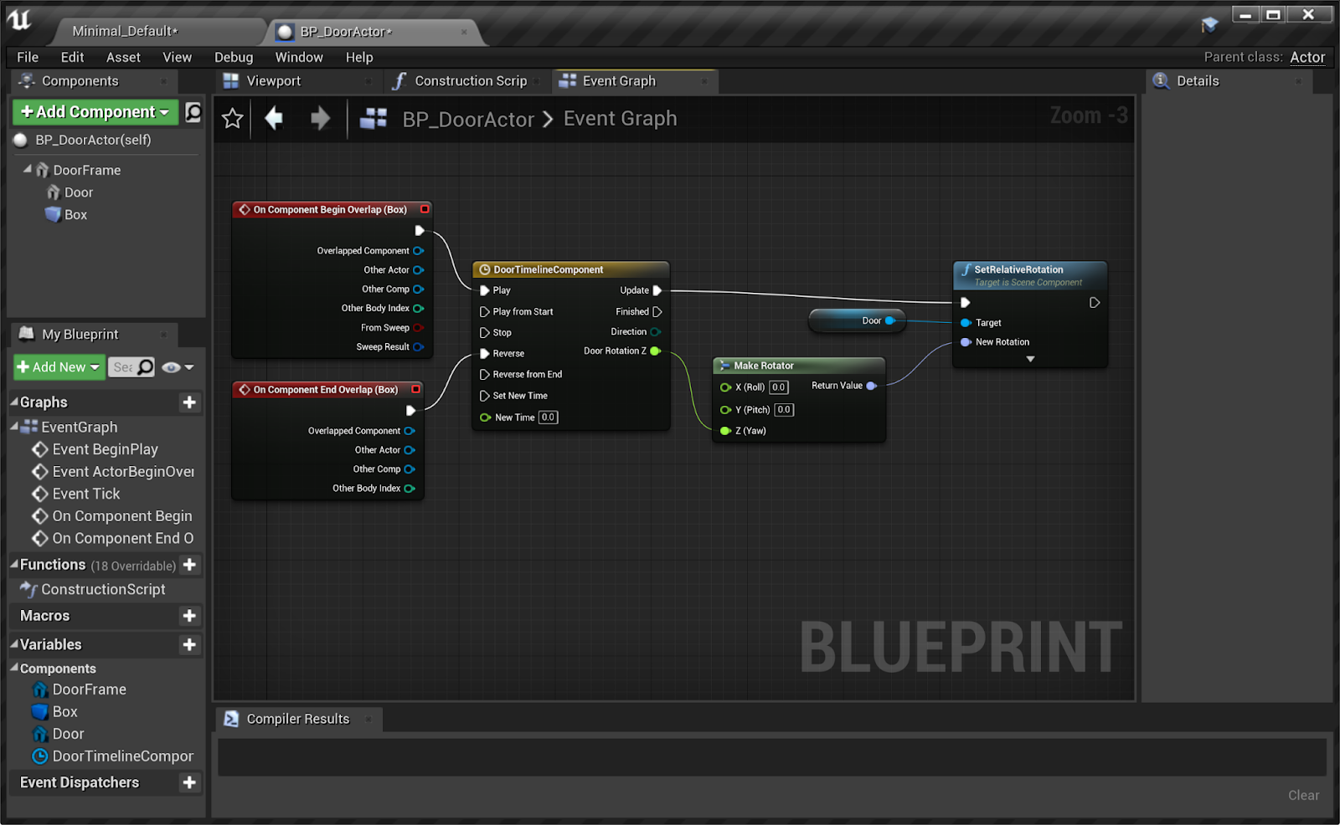Select the DoorTimelineComponent clock icon in Components list
This screenshot has height=825, width=1340.
click(x=40, y=756)
